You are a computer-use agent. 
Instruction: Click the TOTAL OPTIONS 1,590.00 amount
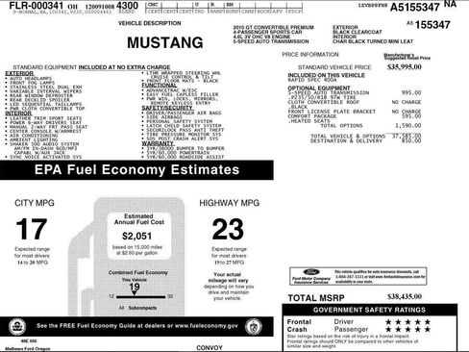(x=408, y=126)
